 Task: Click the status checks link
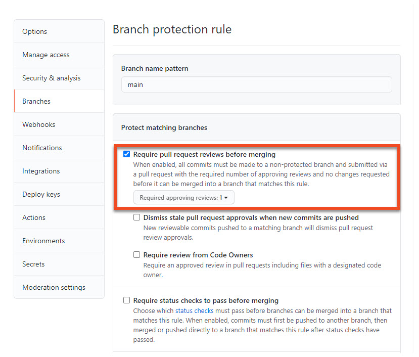point(194,310)
